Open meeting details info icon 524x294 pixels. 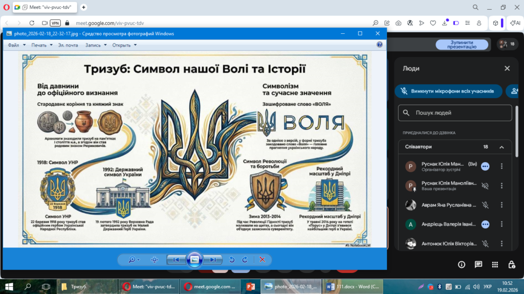(462, 264)
